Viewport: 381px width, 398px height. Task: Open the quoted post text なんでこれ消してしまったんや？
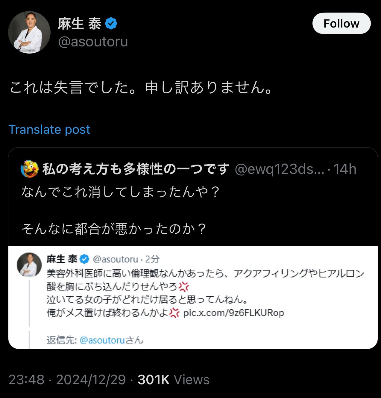120,192
